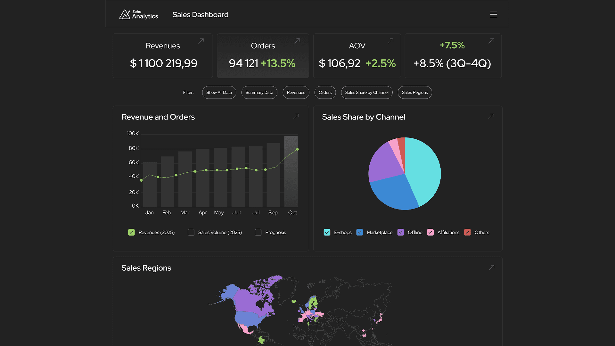The image size is (615, 346).
Task: Uncheck Revenues (2025) checkbox
Action: click(x=131, y=232)
